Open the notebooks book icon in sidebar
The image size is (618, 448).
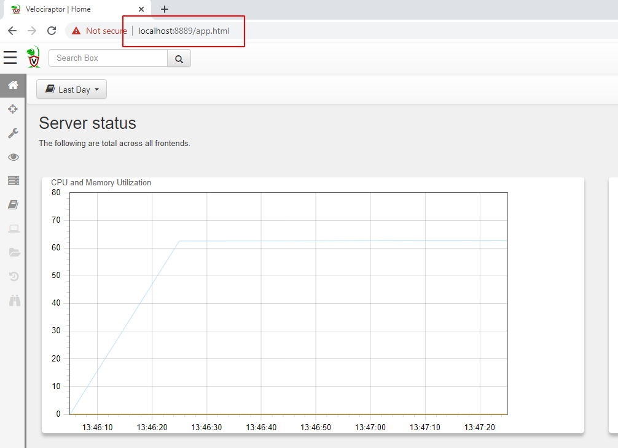(13, 204)
